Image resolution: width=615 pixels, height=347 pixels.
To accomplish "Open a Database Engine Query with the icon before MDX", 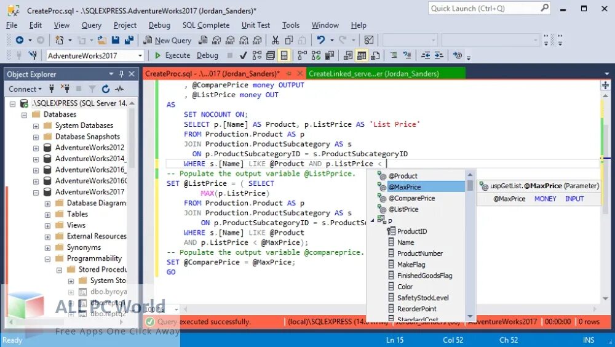I will [x=203, y=40].
